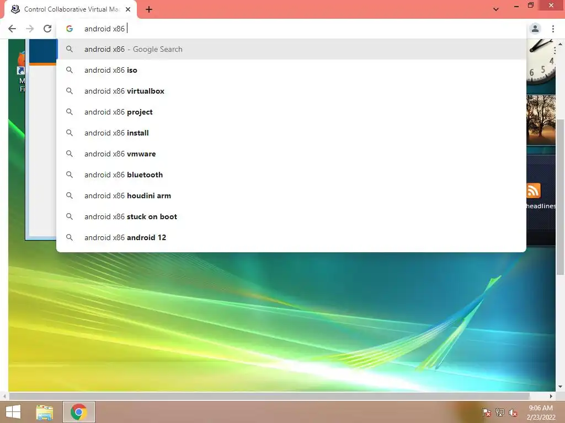
Task: Click the page vertical scrollbar thumb
Action: 561,197
